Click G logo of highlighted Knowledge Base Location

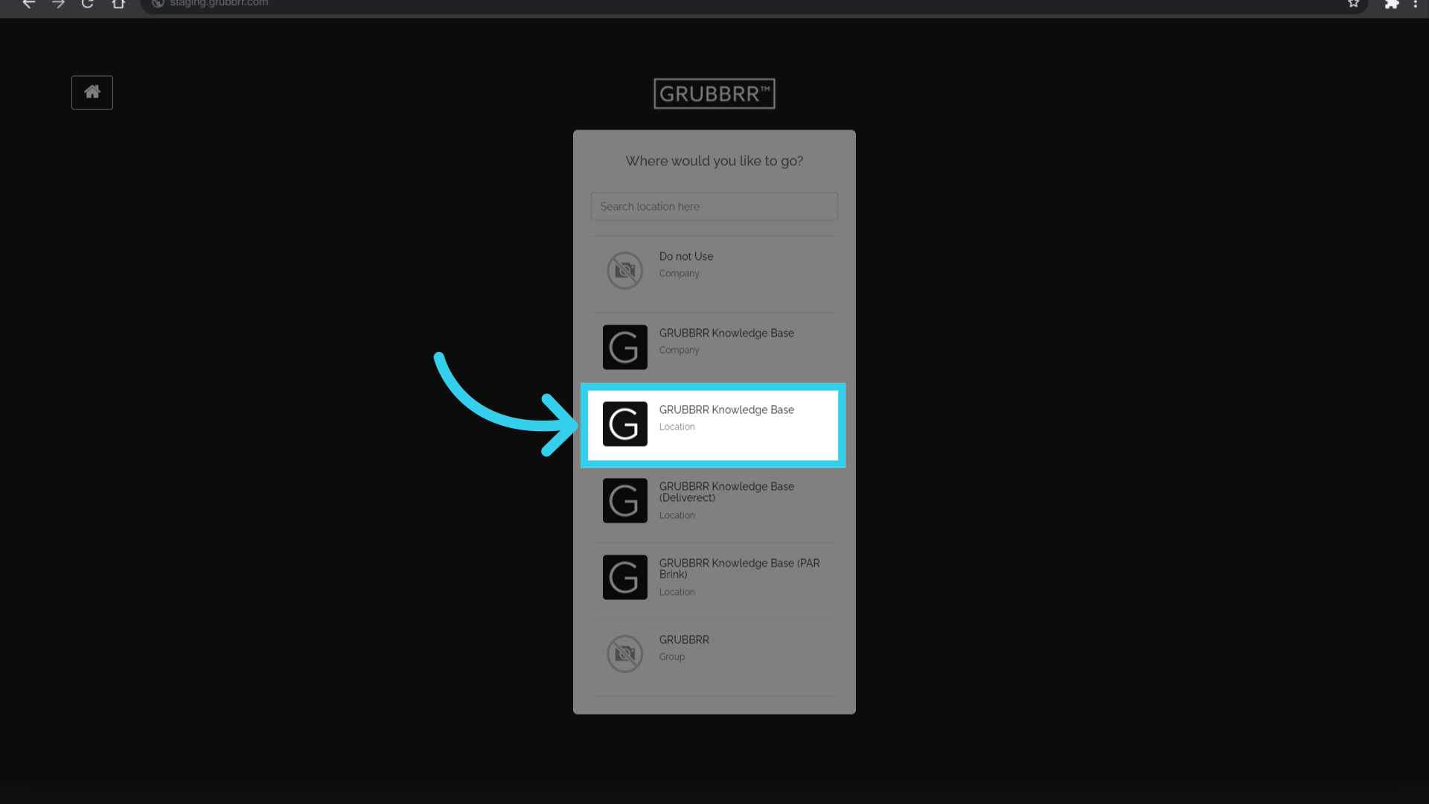(625, 424)
